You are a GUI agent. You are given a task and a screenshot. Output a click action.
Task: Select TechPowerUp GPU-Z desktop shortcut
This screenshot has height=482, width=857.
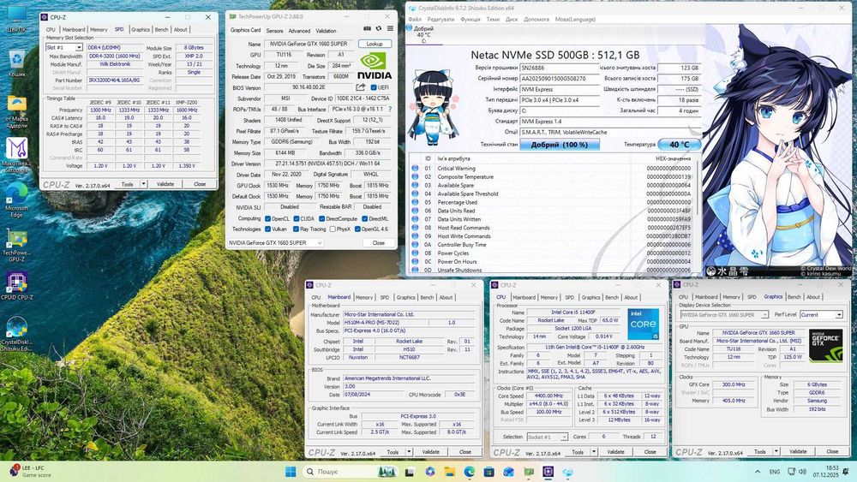click(17, 246)
